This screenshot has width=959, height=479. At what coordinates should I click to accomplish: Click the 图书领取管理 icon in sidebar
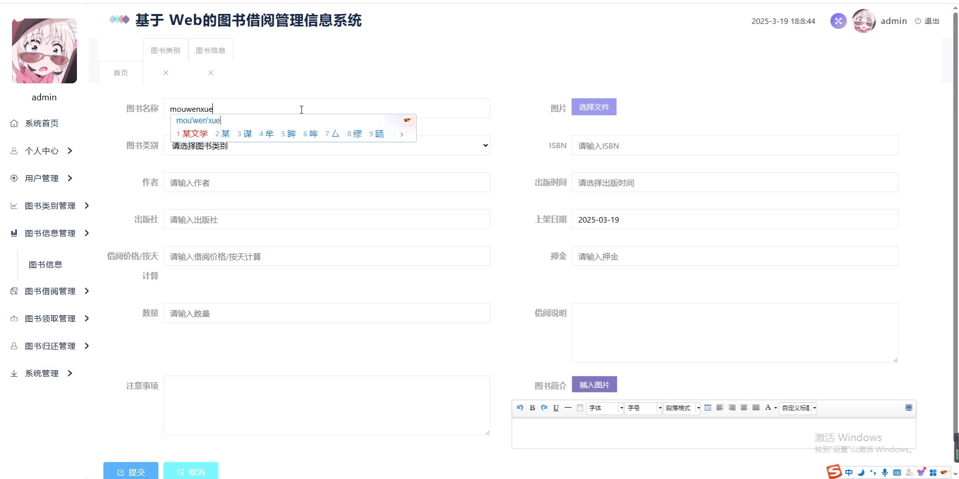point(14,318)
